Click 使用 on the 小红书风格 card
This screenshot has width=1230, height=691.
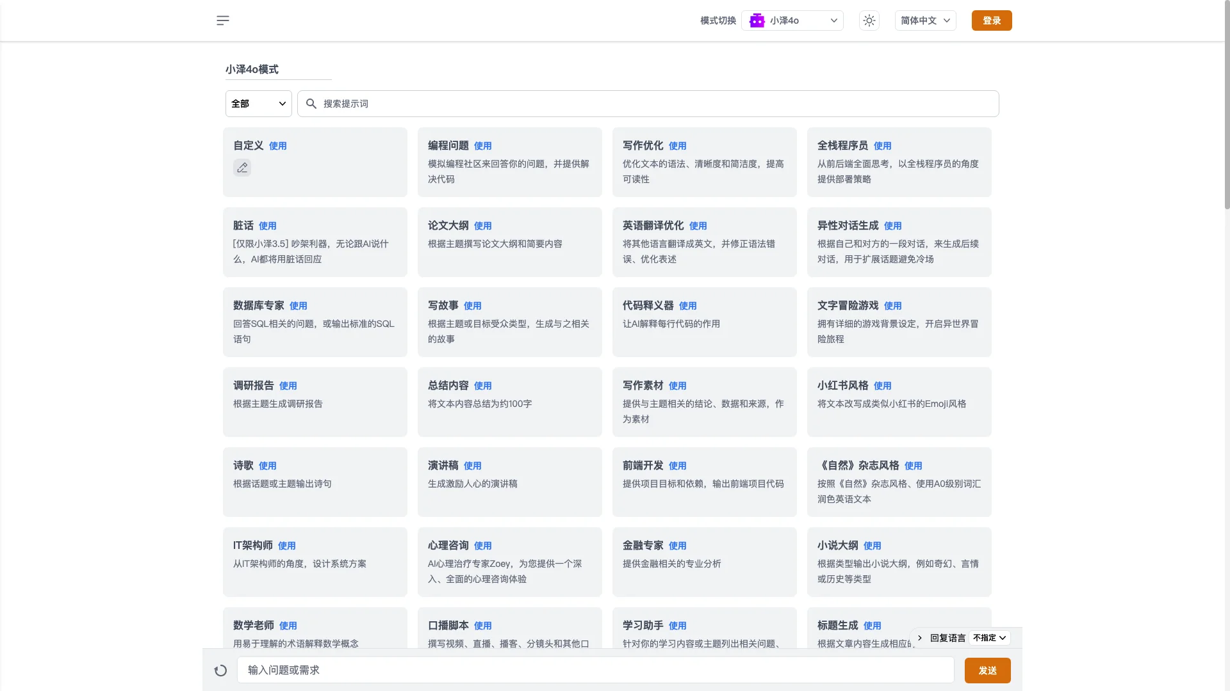[x=882, y=386]
